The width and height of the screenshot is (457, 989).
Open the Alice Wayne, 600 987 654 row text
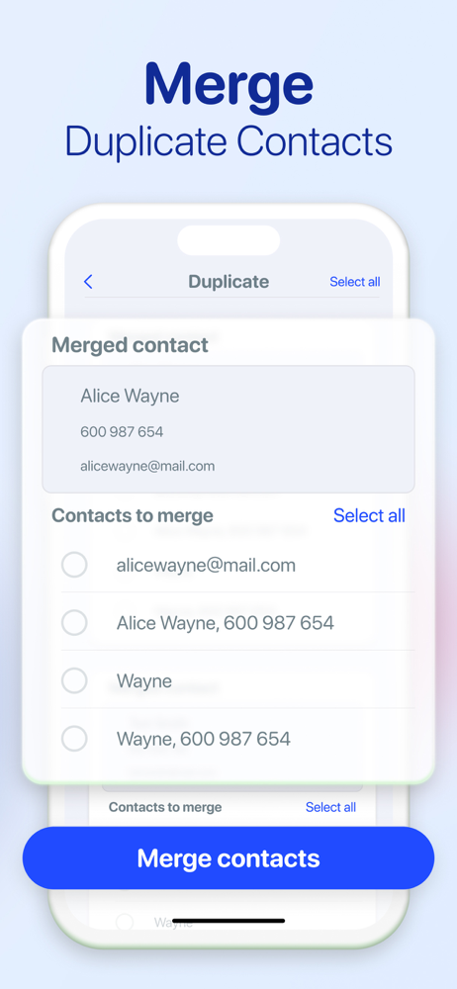click(x=226, y=623)
